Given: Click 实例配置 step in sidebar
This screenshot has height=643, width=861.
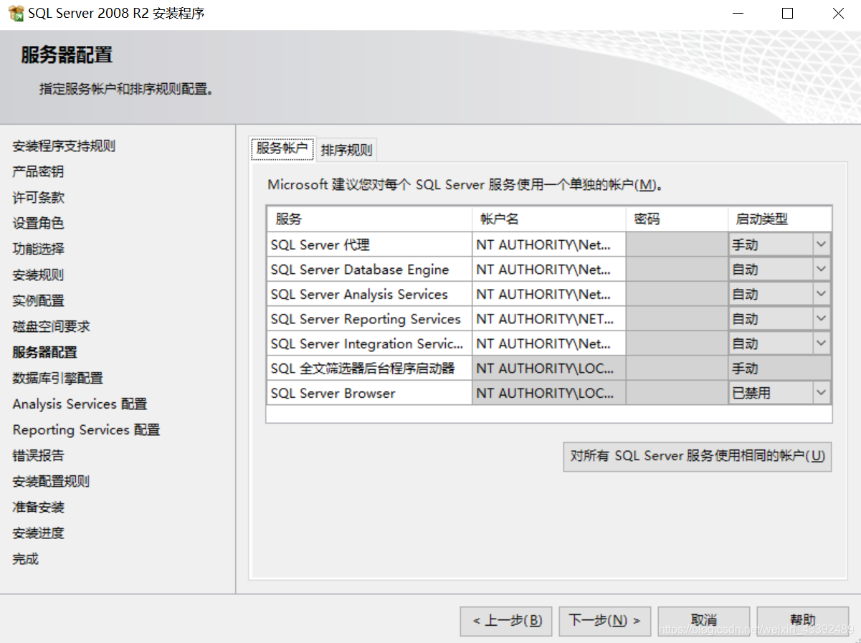Looking at the screenshot, I should point(38,301).
